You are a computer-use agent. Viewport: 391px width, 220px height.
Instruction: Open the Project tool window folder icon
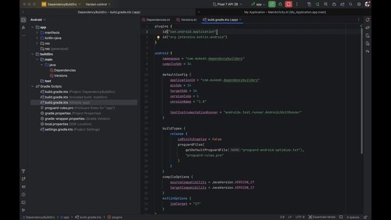coord(23,20)
